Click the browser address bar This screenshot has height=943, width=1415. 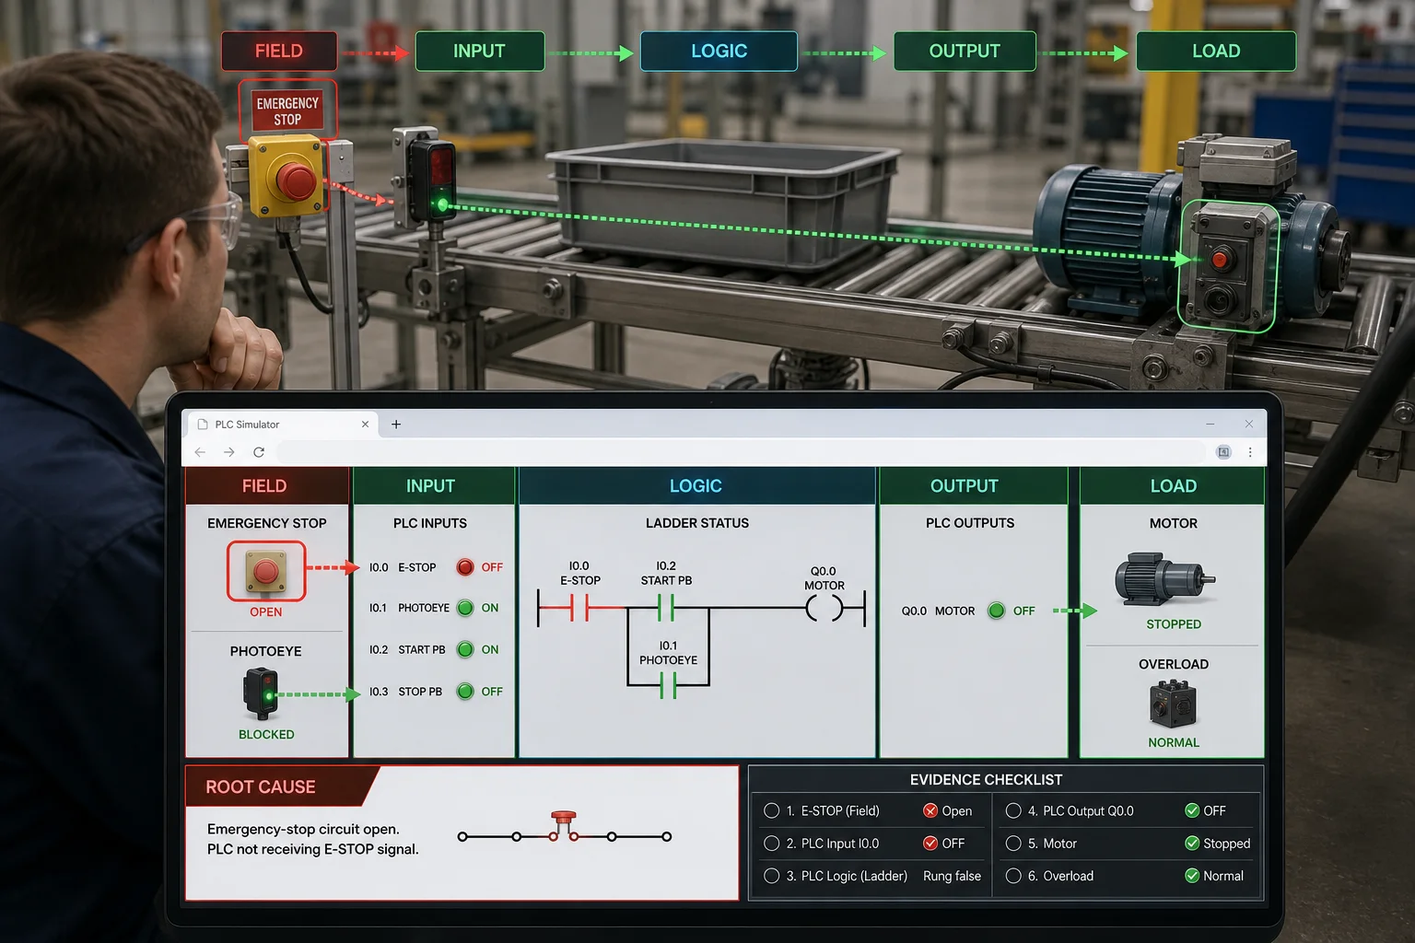point(741,452)
